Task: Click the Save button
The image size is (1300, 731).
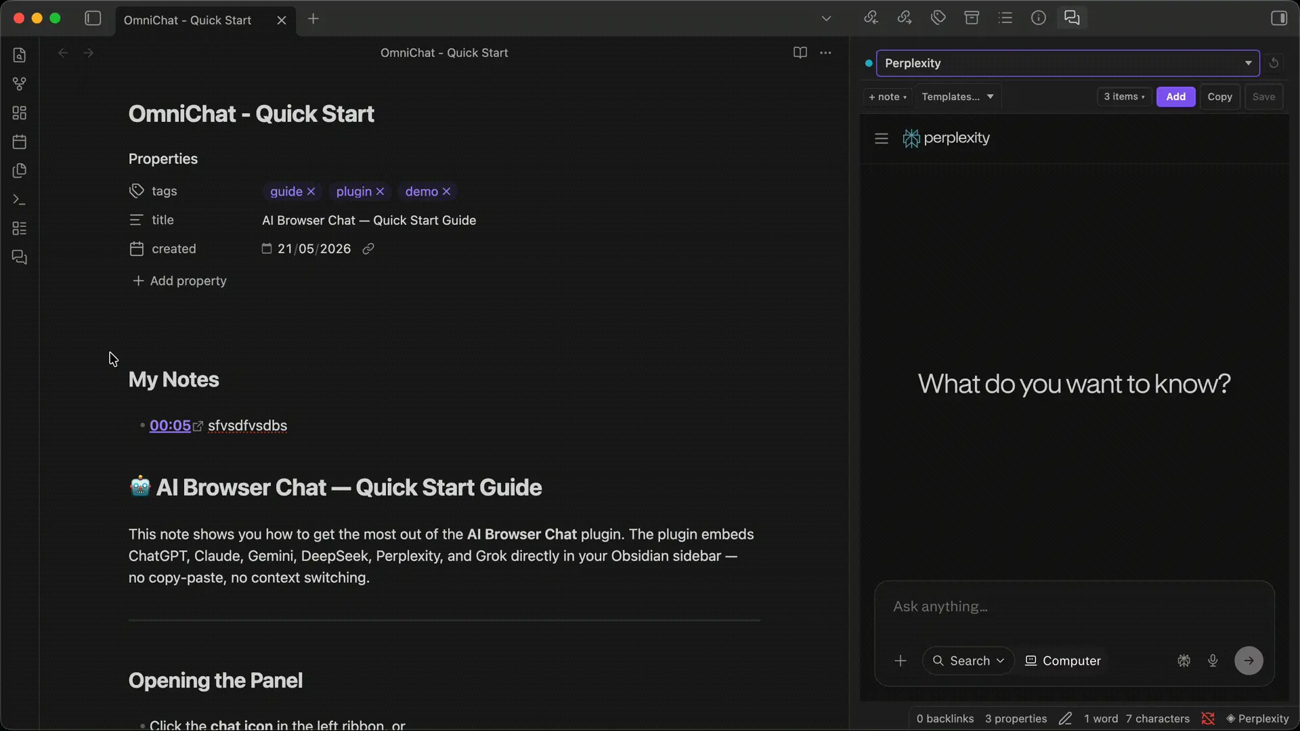Action: pos(1263,97)
